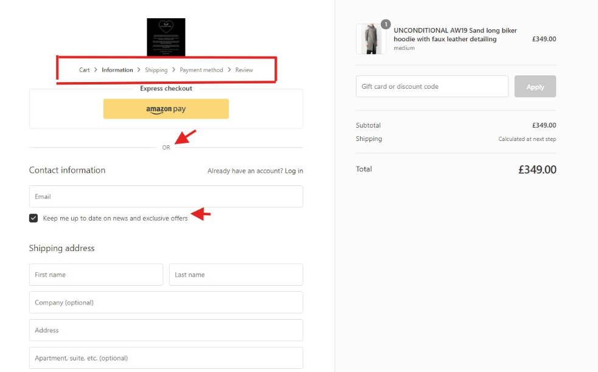Uncheck the news and exclusive offers checkbox
Image resolution: width=598 pixels, height=372 pixels.
coord(33,218)
